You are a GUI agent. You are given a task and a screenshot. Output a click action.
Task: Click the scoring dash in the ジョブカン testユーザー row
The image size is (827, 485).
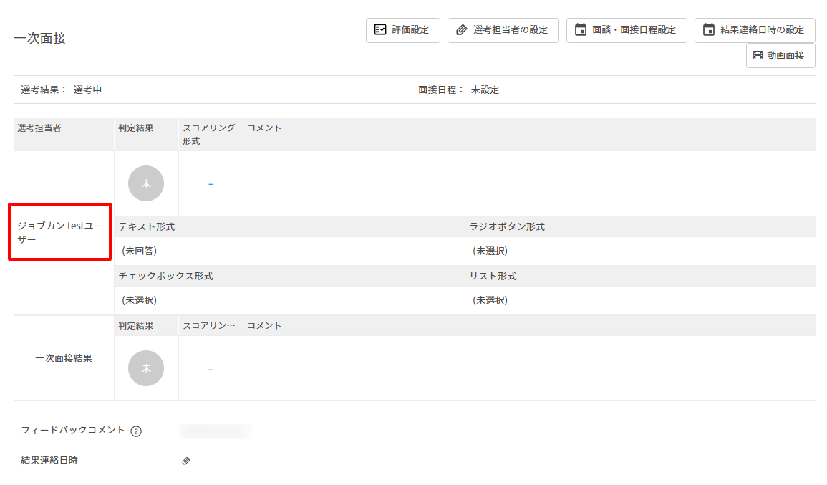coord(211,184)
